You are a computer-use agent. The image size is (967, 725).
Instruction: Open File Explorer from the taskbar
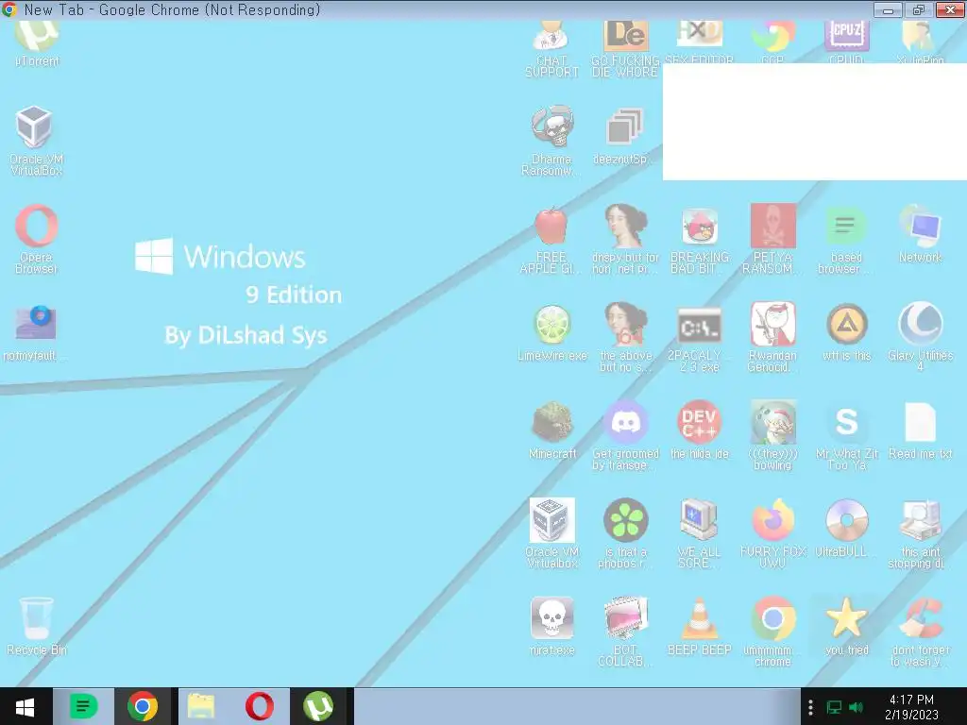201,706
